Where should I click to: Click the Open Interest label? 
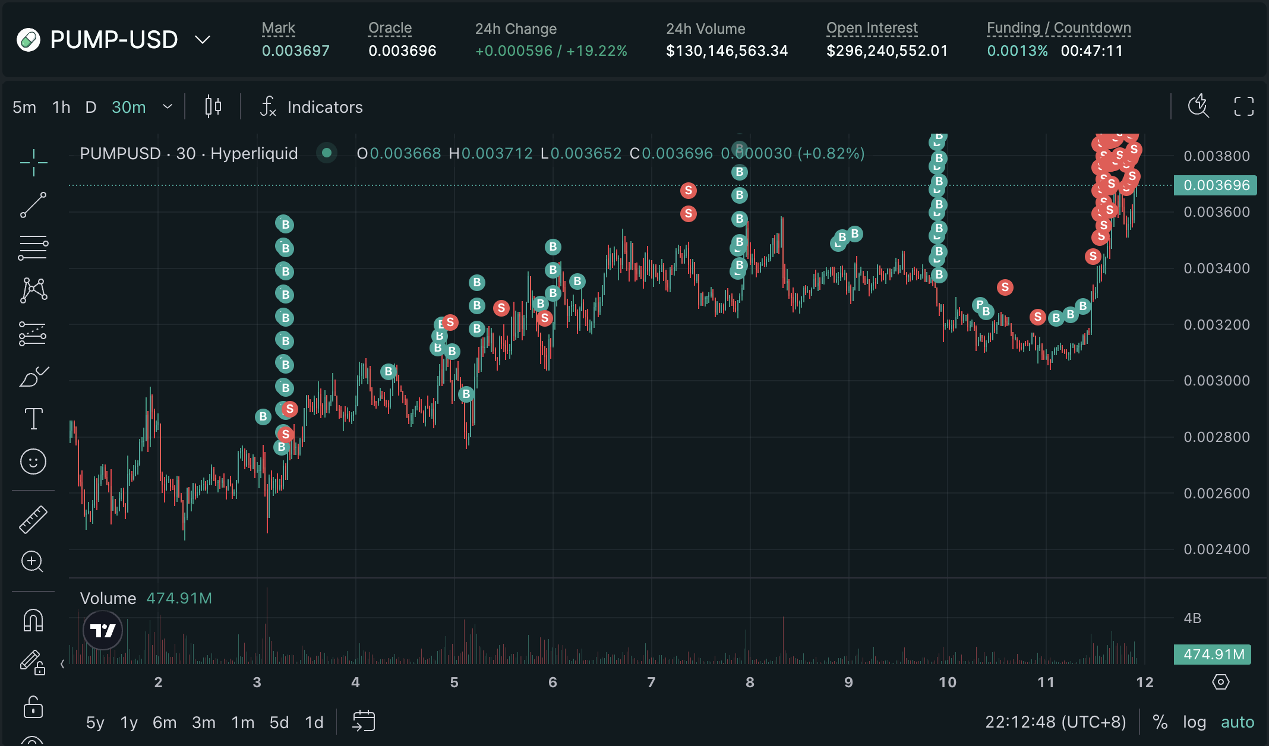tap(872, 28)
